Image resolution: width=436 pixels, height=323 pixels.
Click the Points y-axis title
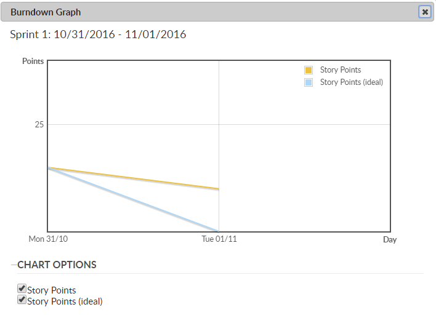point(33,61)
